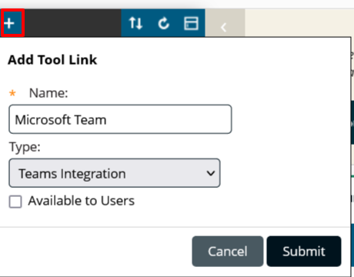
Task: Click the Name: field label
Action: [x=48, y=93]
